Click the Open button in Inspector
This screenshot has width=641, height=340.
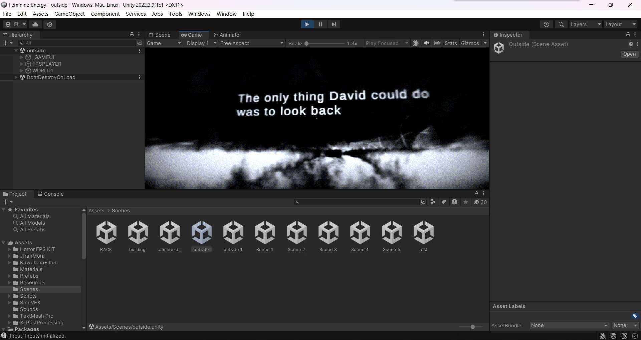629,54
